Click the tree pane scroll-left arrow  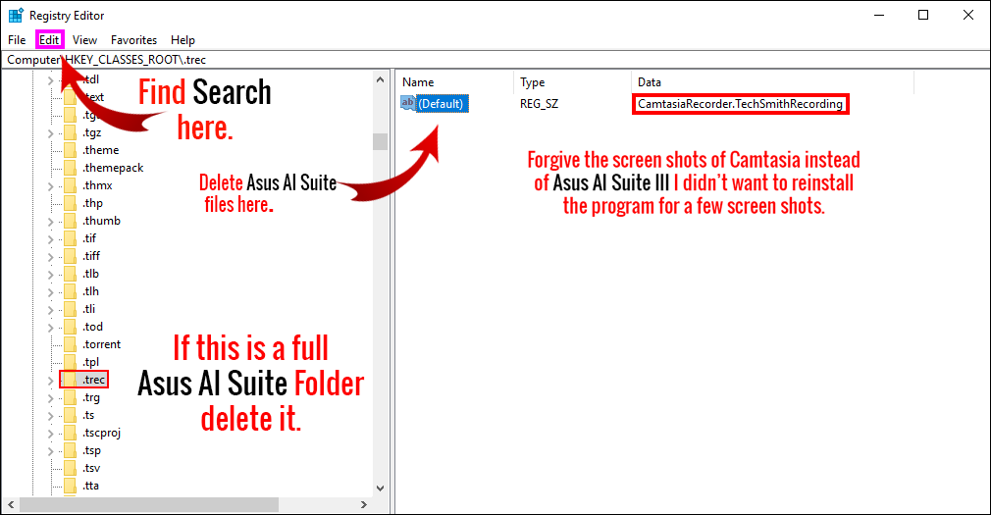(11, 505)
